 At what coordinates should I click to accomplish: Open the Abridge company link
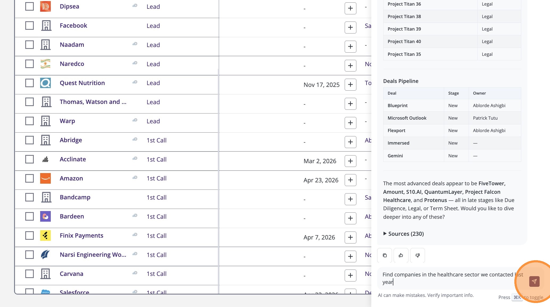pyautogui.click(x=71, y=140)
